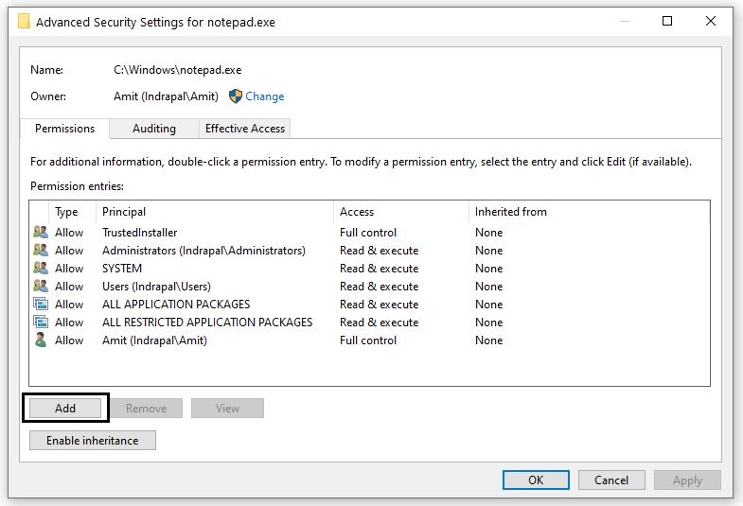This screenshot has height=506, width=743.
Task: Confirm with the OK button
Action: 536,480
